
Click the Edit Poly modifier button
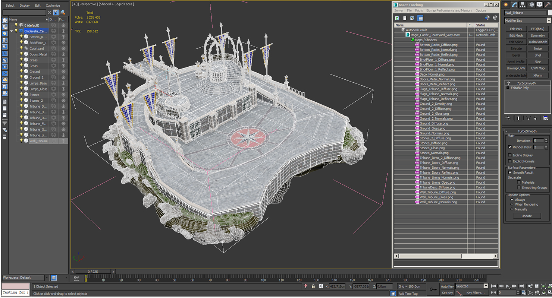click(x=516, y=29)
